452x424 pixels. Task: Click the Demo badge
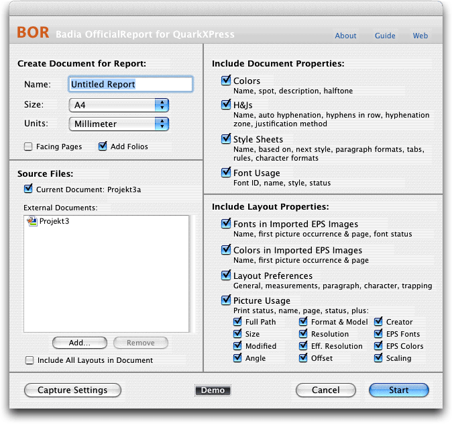[x=213, y=390]
